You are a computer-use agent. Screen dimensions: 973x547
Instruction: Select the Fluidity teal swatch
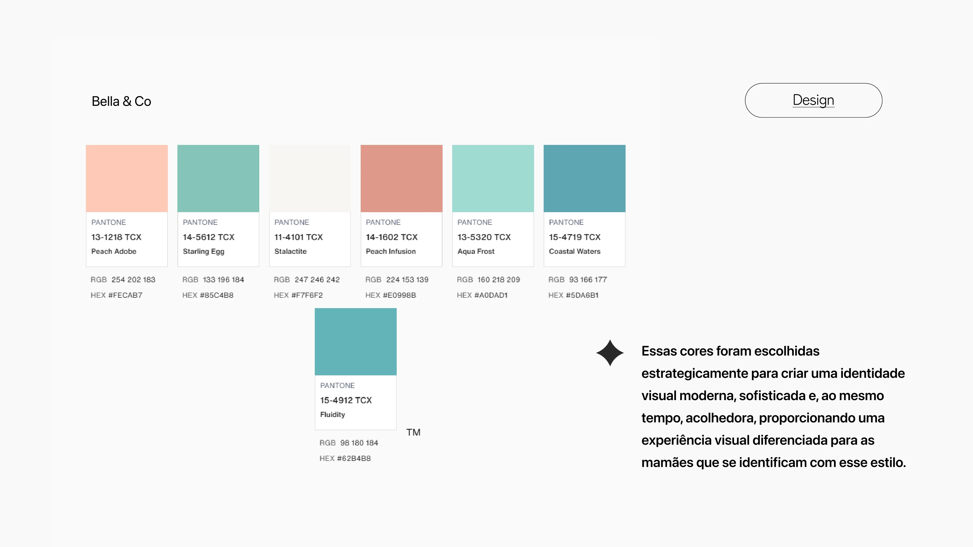(x=355, y=342)
